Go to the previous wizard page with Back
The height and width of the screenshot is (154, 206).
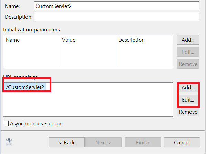(x=66, y=142)
